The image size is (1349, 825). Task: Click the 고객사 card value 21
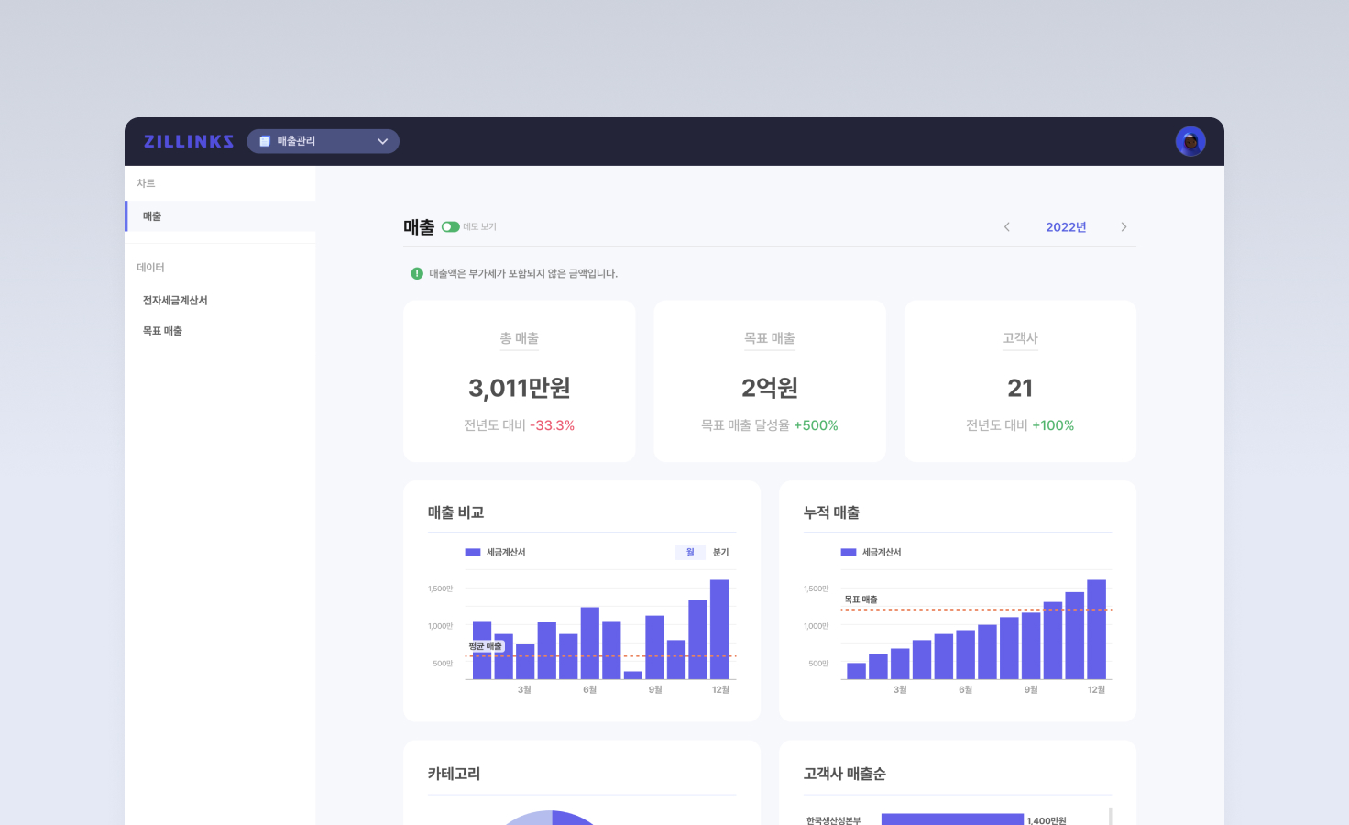[1020, 388]
